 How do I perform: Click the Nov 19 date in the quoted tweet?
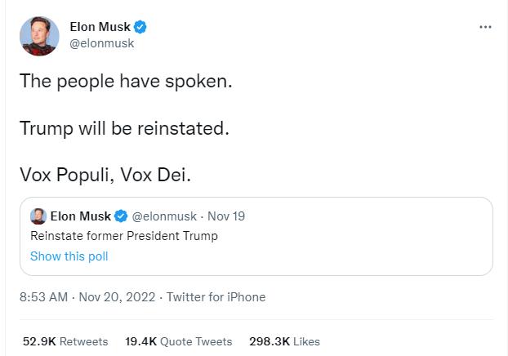click(226, 216)
